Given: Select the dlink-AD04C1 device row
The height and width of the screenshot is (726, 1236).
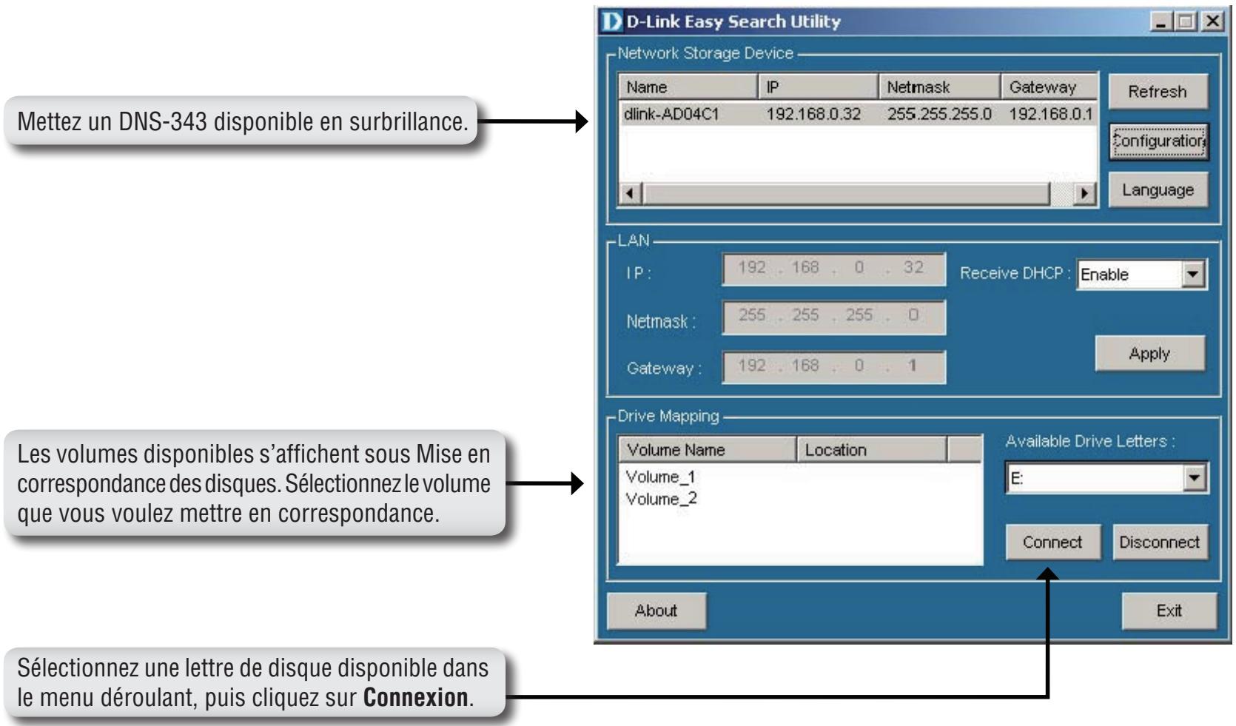Looking at the screenshot, I should pyautogui.click(x=857, y=115).
